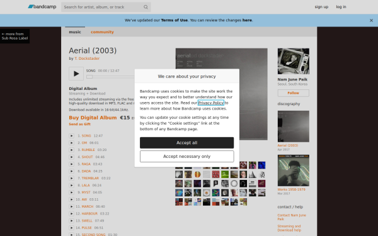This screenshot has height=236, width=378.
Task: Open artist T. Dockstader link
Action: [87, 59]
